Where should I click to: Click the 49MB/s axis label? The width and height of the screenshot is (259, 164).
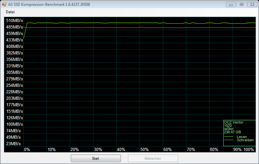[x=13, y=137]
